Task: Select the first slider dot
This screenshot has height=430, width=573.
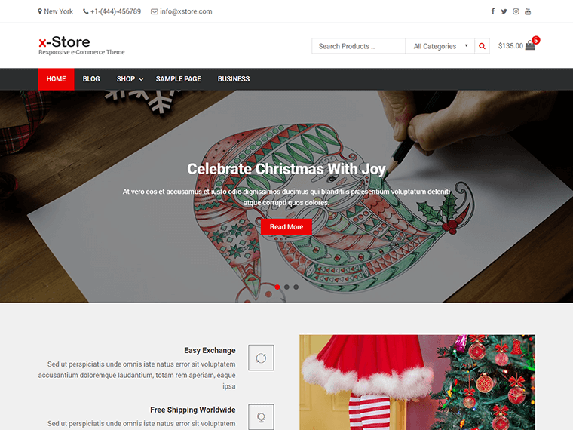Action: pyautogui.click(x=277, y=287)
